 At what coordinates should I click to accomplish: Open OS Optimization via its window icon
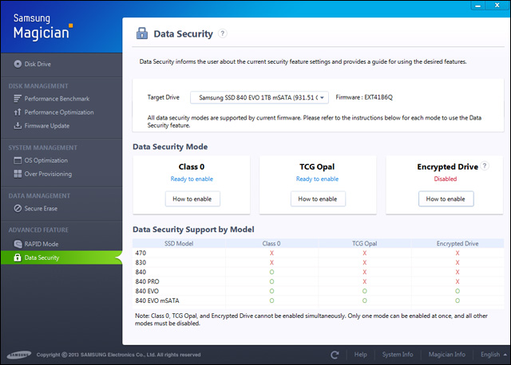click(18, 161)
